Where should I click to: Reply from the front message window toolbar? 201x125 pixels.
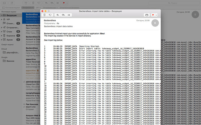pos(58,15)
